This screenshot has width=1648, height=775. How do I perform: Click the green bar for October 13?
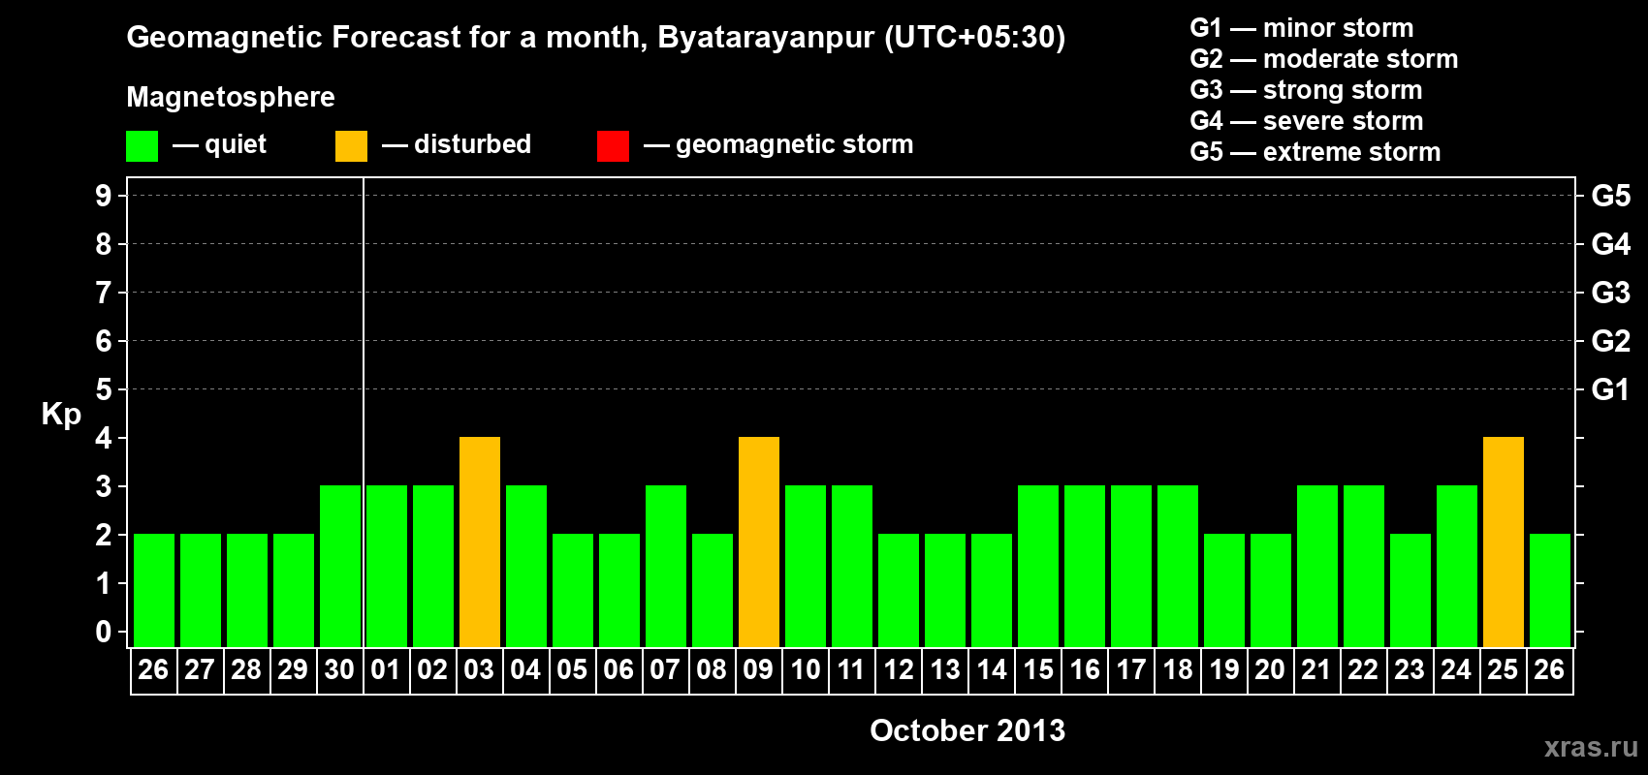pos(945,591)
